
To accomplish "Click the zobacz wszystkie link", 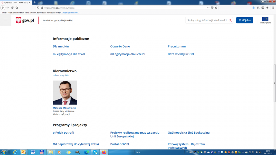I will 61,75.
